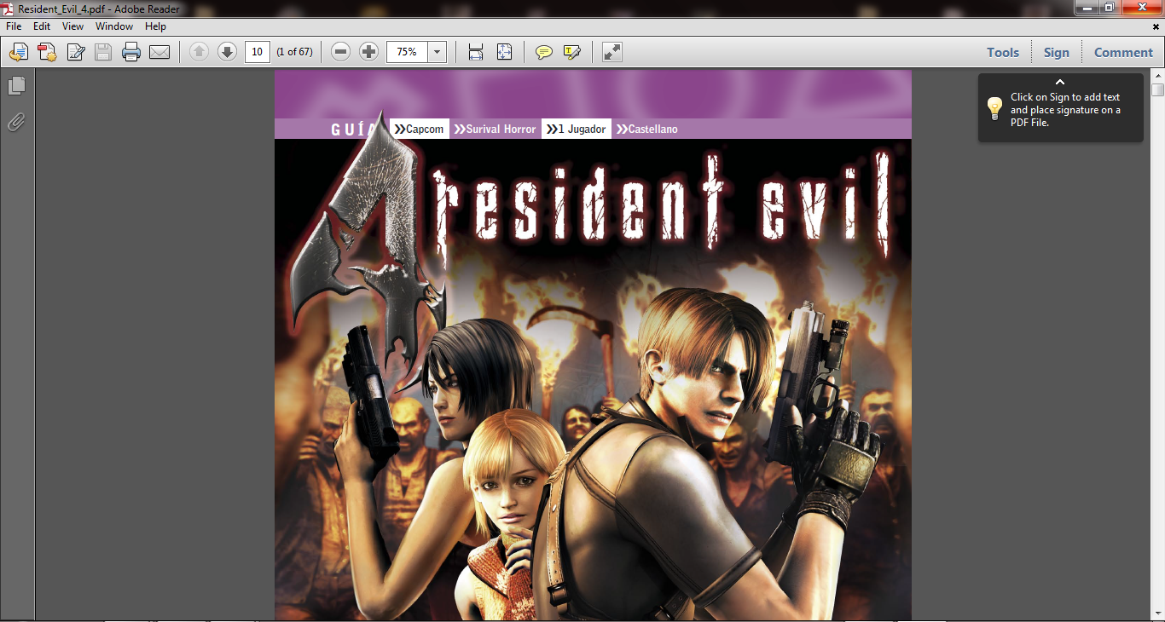
Task: Click the Fit one full page icon
Action: (x=504, y=52)
